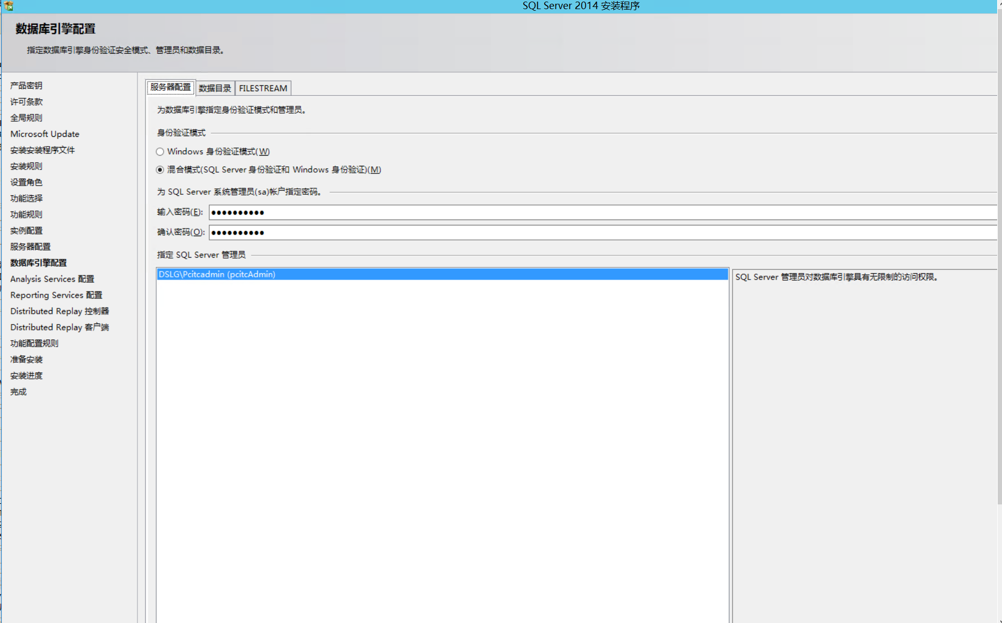
Task: Select DSLG\Pcitcadmin administrator entry
Action: tap(442, 274)
